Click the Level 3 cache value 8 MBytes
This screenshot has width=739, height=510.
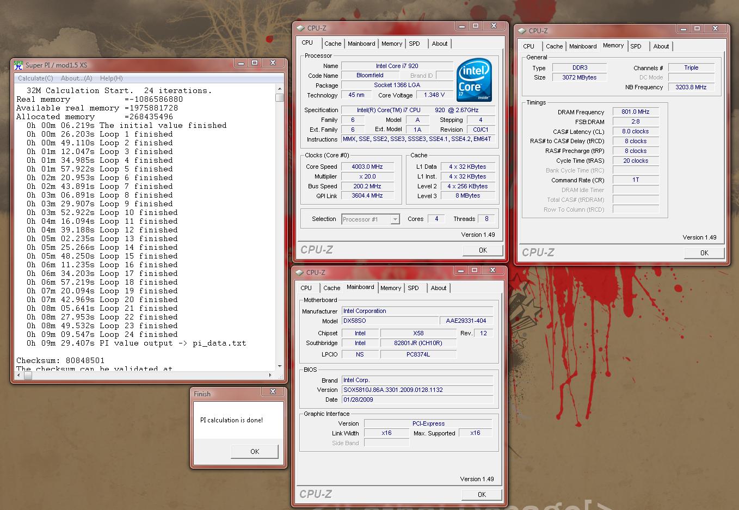coord(467,195)
